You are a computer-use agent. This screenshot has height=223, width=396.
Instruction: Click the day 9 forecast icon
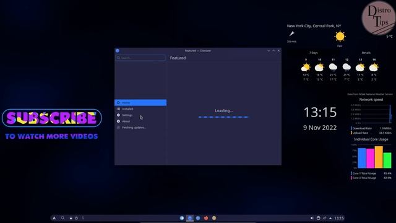(306, 68)
